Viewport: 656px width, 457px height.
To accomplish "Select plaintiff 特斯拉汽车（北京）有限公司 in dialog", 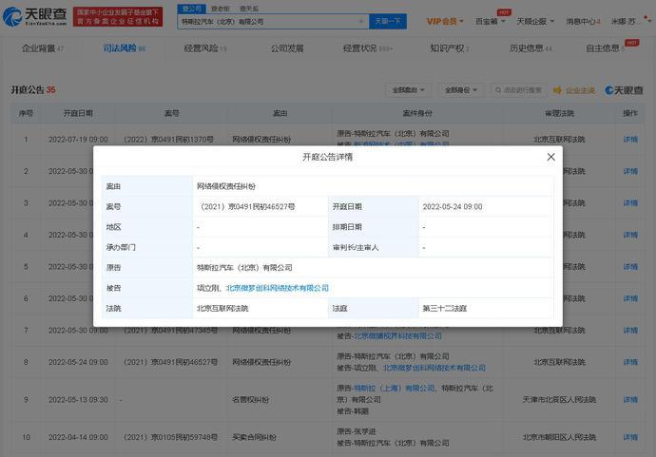I will pos(244,268).
